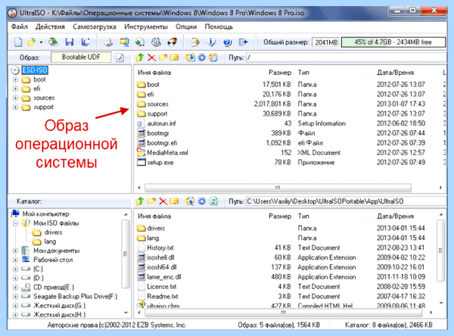Sort catalog pane by Тип column header
The image size is (454, 336).
[303, 216]
